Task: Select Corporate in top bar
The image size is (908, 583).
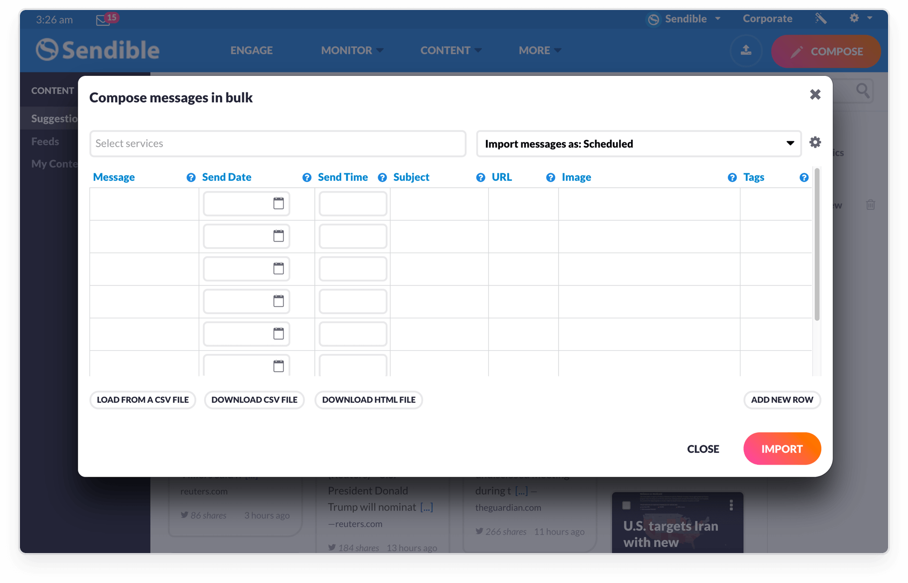Action: (767, 18)
